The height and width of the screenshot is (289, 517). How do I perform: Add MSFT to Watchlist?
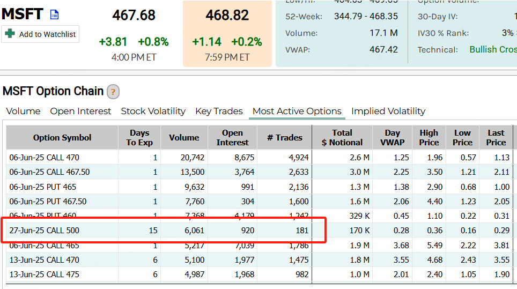[x=40, y=34]
